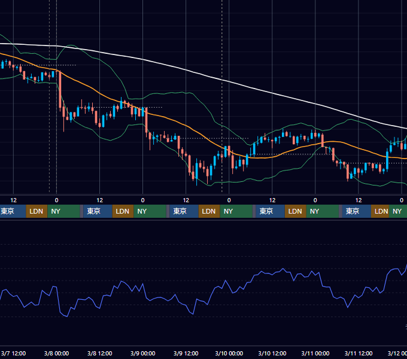
Task: Select the LDN session block before the 3/11 00:00 NY block
Action: click(295, 211)
